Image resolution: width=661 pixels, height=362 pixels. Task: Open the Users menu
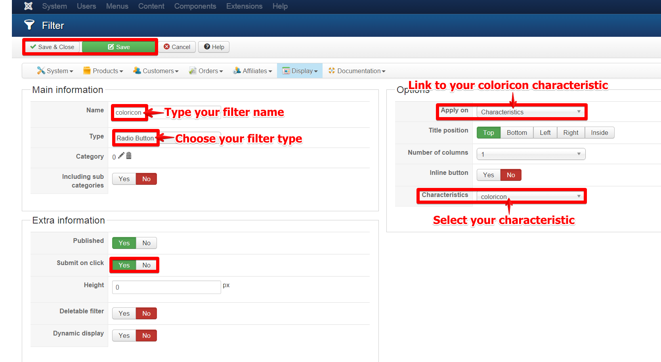click(x=86, y=6)
